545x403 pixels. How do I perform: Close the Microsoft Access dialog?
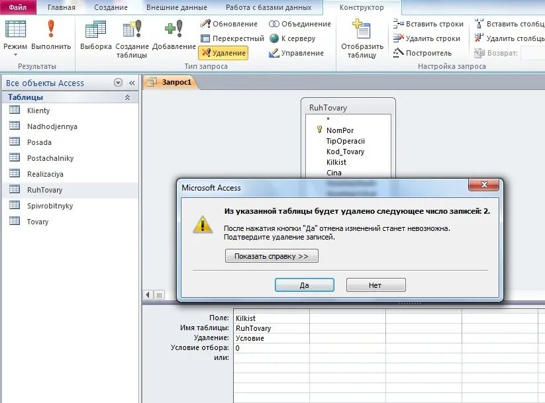pos(483,185)
